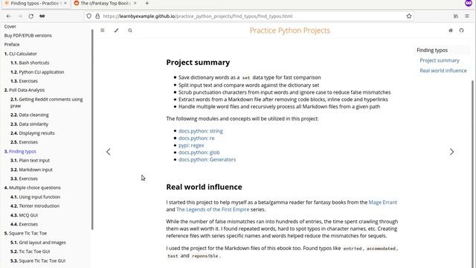Open The Legends of the First Empire link
This screenshot has height=268, width=476.
tap(213, 209)
